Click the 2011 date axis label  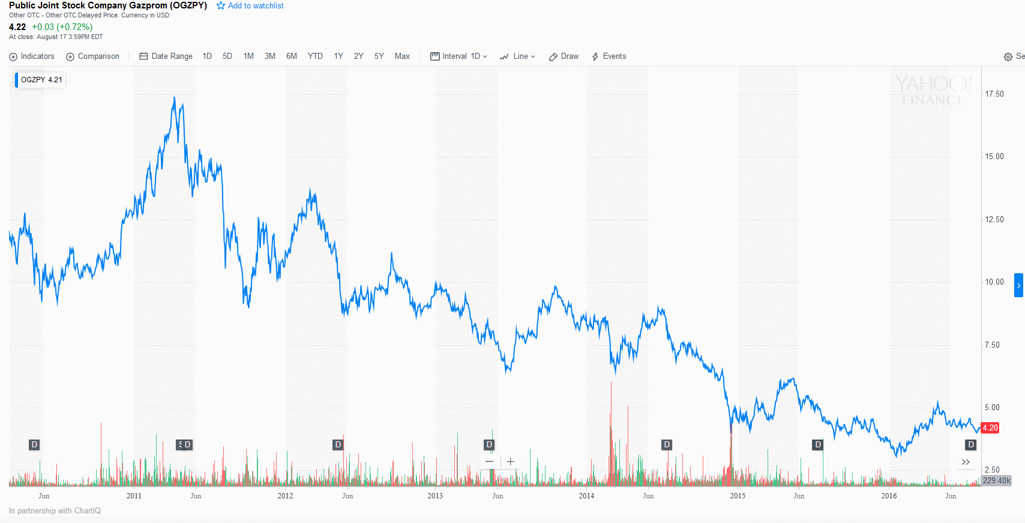[x=134, y=496]
